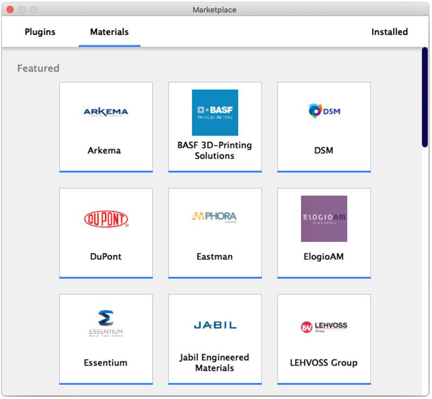Click the purple ElogioAM logo
The width and height of the screenshot is (432, 399).
click(324, 219)
